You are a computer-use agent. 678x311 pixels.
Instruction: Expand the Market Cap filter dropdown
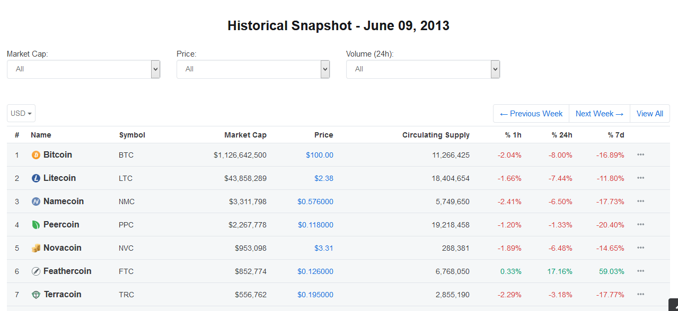point(83,69)
